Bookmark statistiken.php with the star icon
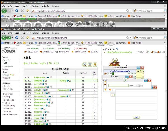Screen dimensions: 168x131 (x=127, y=38)
